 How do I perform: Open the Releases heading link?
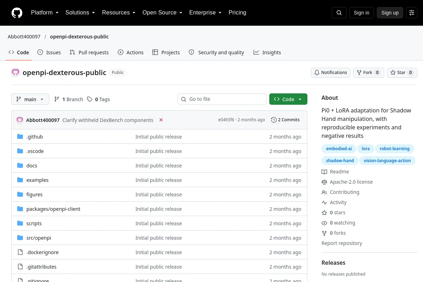click(333, 263)
